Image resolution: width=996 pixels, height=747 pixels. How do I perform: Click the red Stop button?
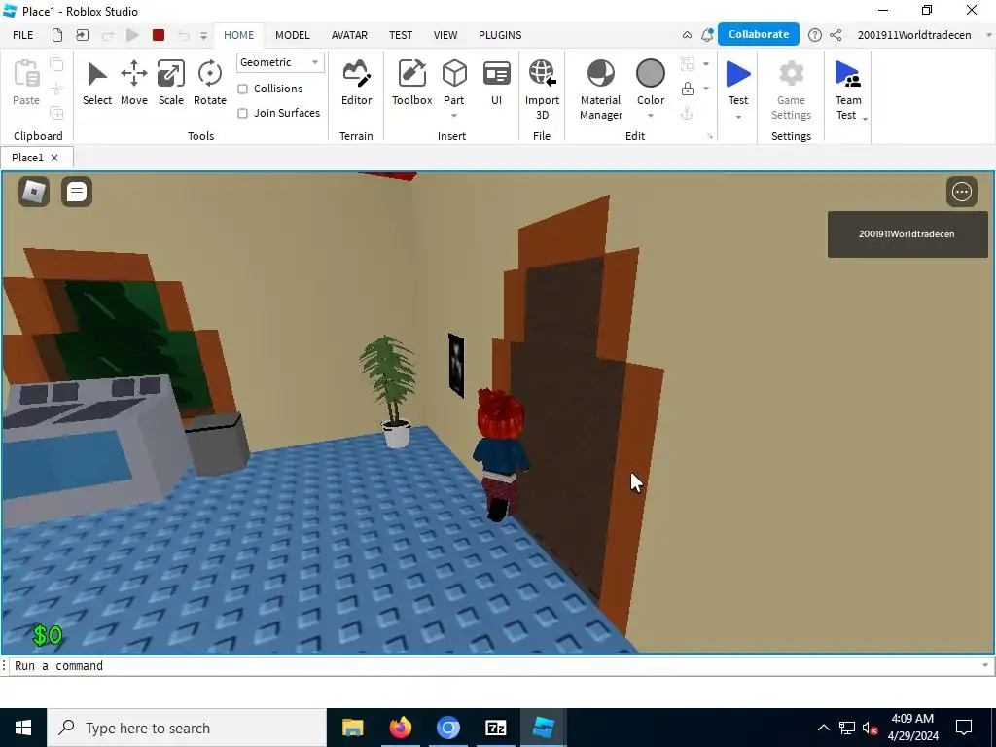tap(159, 35)
